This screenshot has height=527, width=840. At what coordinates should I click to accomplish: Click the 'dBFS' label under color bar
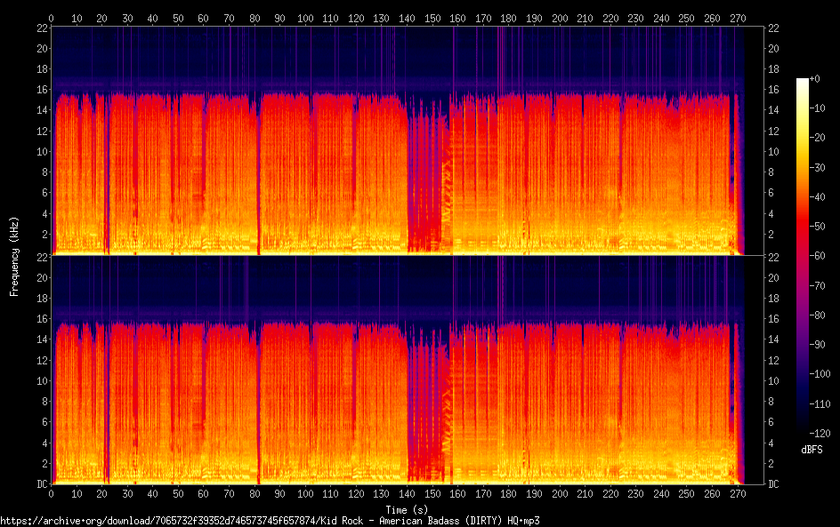click(811, 451)
